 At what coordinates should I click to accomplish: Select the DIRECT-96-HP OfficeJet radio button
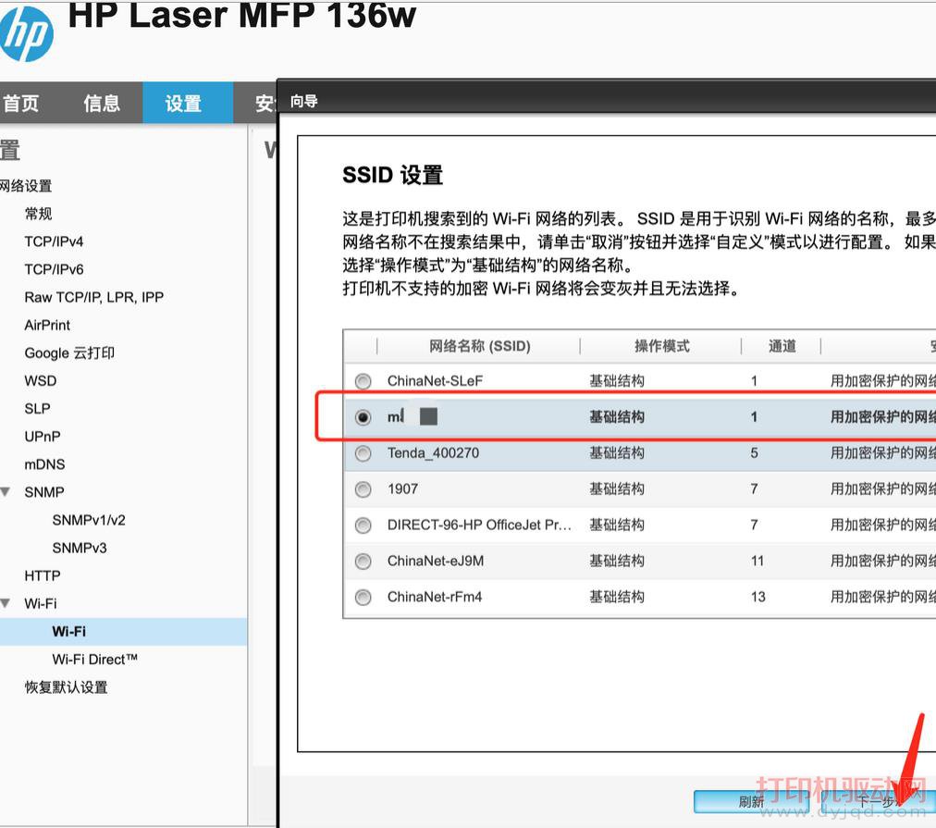[363, 525]
